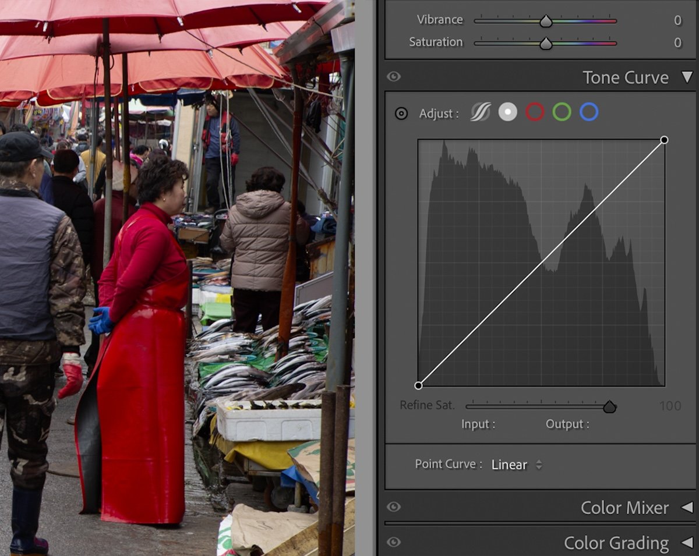Click the Saturation slider control knob

(x=545, y=42)
